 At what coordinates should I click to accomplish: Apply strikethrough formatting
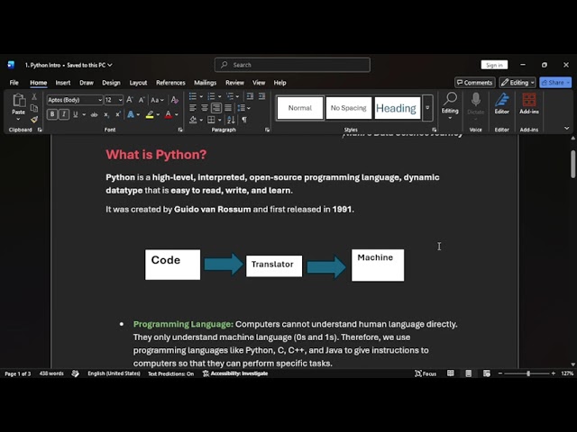point(94,114)
